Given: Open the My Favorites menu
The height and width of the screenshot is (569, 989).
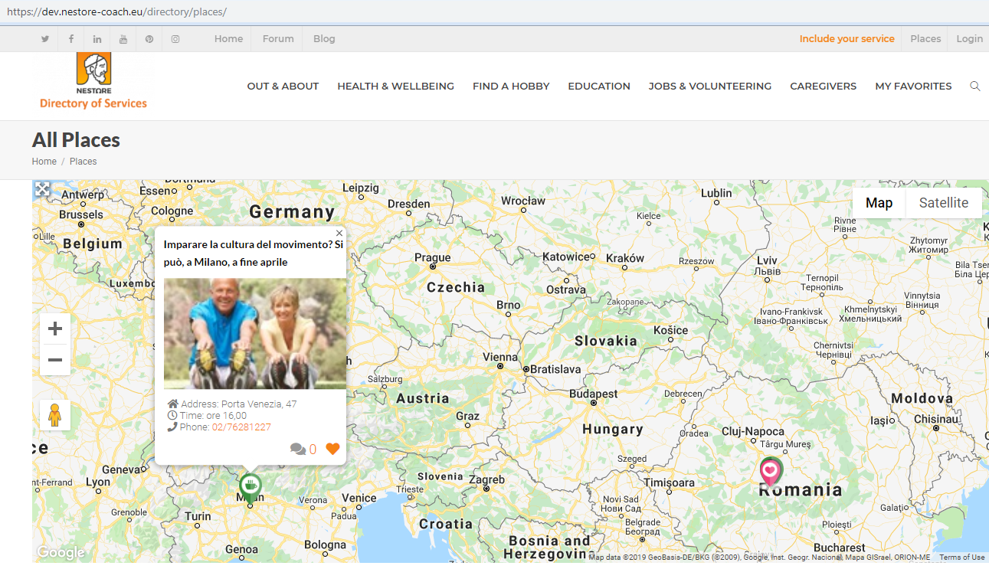Looking at the screenshot, I should 913,87.
